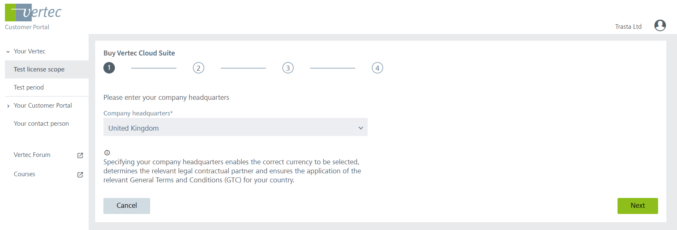Open the Company headquarters dropdown
The height and width of the screenshot is (230, 677).
pos(235,128)
